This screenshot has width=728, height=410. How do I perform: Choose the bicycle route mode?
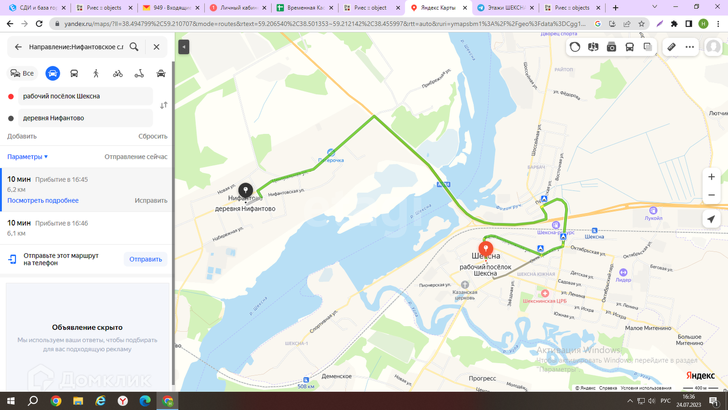tap(118, 73)
